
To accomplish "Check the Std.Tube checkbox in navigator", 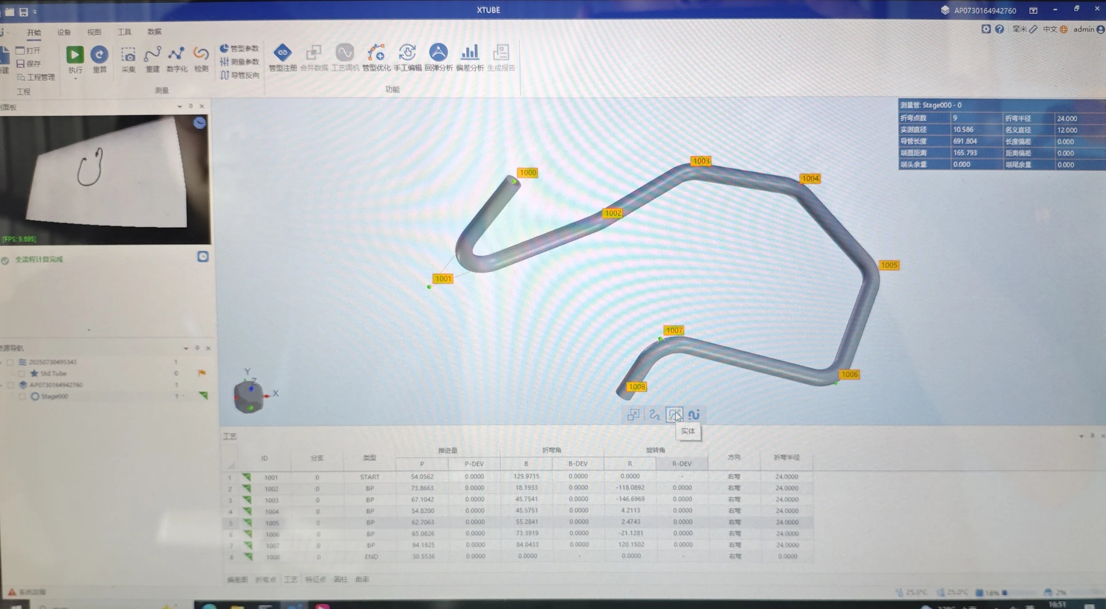I will [x=22, y=373].
